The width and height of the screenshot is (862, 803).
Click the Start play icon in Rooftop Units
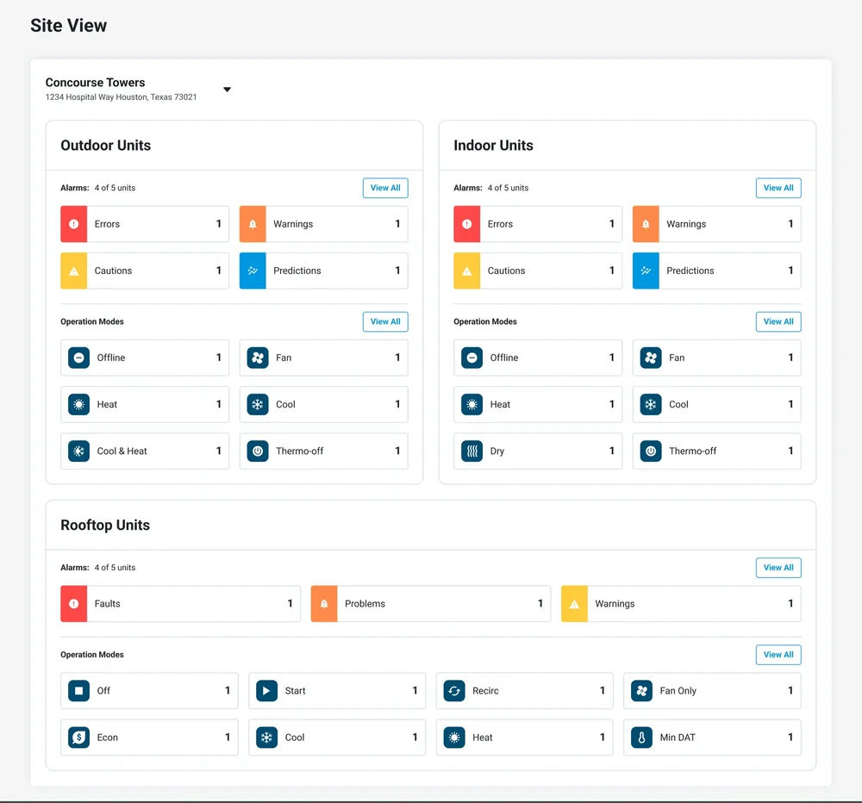[x=266, y=691]
